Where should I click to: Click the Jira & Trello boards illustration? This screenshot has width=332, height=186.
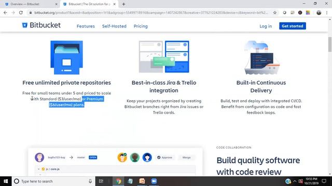coord(164,57)
